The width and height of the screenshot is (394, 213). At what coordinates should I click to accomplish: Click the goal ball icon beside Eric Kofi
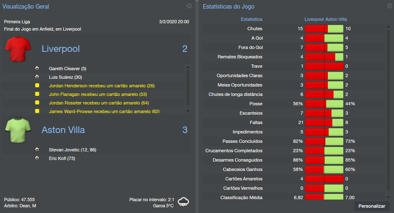tap(37, 158)
